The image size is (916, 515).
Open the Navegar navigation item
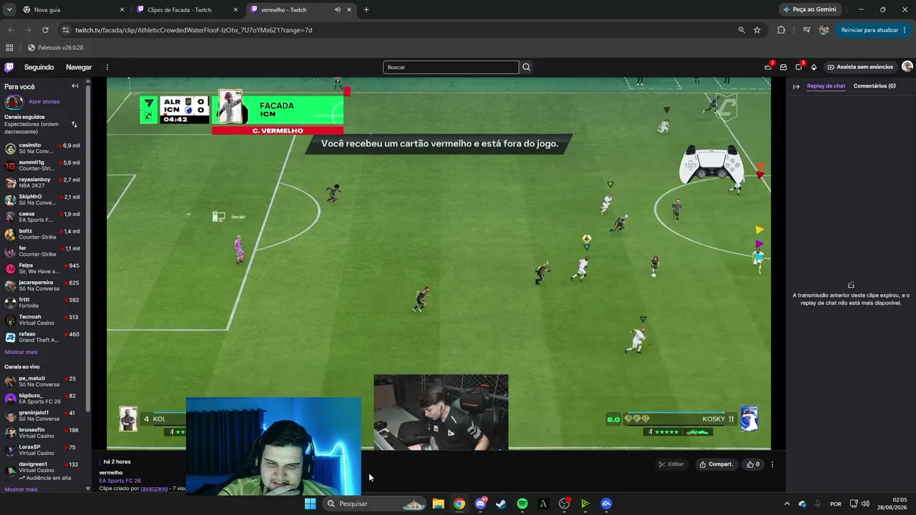[79, 67]
